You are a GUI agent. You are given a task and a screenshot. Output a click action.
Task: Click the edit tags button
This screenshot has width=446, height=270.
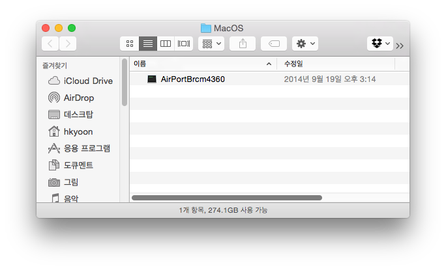(x=274, y=44)
